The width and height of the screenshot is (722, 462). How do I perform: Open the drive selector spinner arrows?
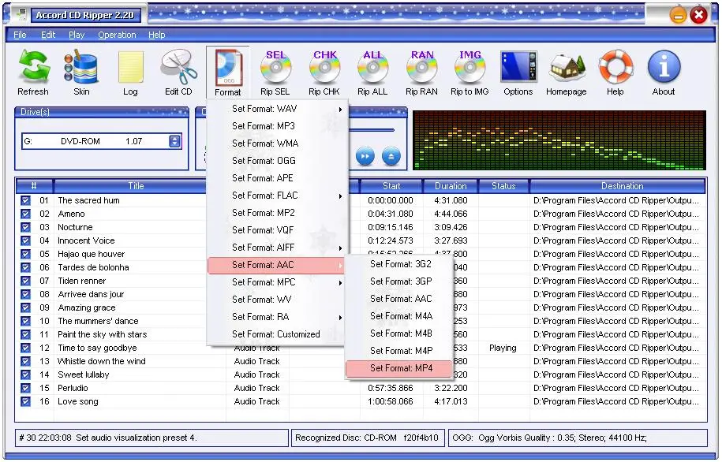click(174, 141)
